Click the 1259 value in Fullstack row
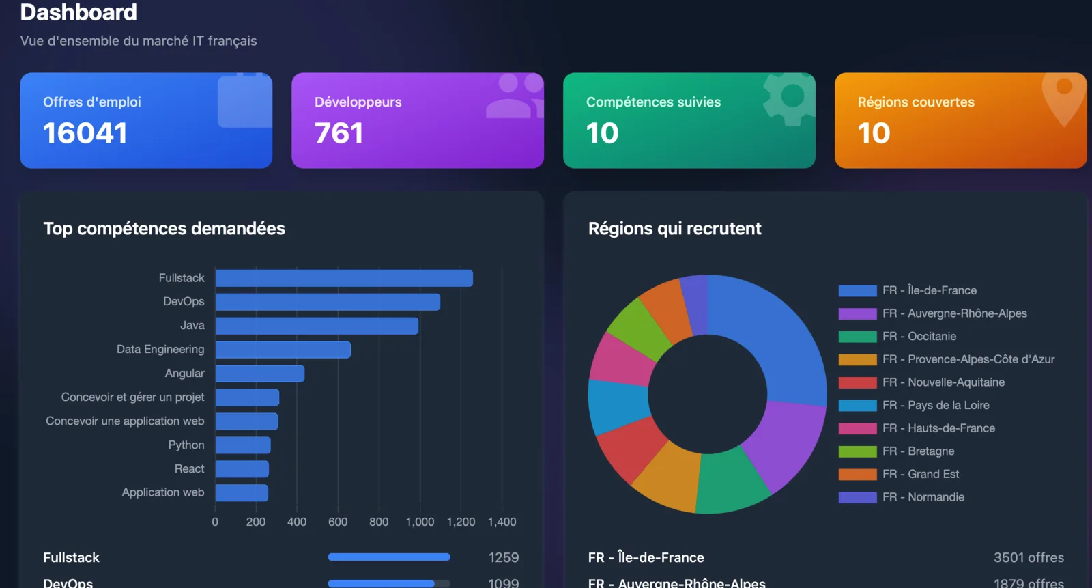This screenshot has width=1092, height=588. point(504,557)
